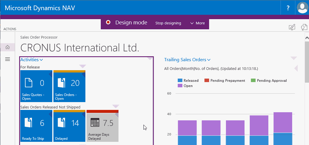
Task: Click the scrollbar up arrow
Action: (x=307, y=38)
